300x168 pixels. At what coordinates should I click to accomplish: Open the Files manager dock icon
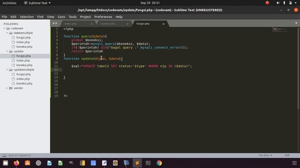tap(6, 163)
